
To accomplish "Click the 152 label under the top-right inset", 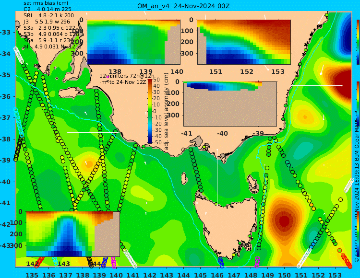I will point(247,72).
